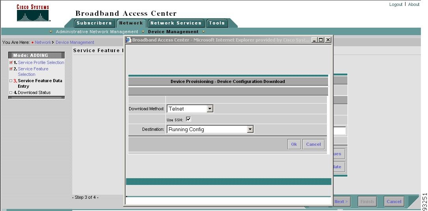Click the wizard Cancel button
The height and width of the screenshot is (211, 428).
point(394,202)
